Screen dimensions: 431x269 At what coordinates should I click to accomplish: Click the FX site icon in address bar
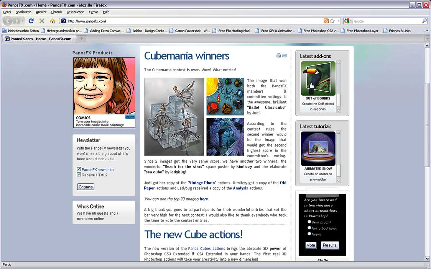[x=64, y=21]
